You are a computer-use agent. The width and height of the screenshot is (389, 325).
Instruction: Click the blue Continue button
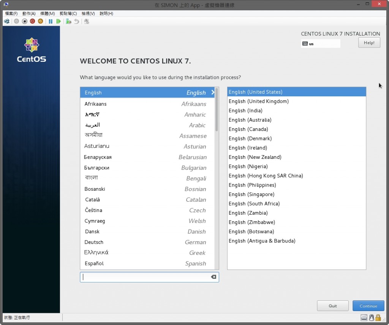[x=368, y=306]
